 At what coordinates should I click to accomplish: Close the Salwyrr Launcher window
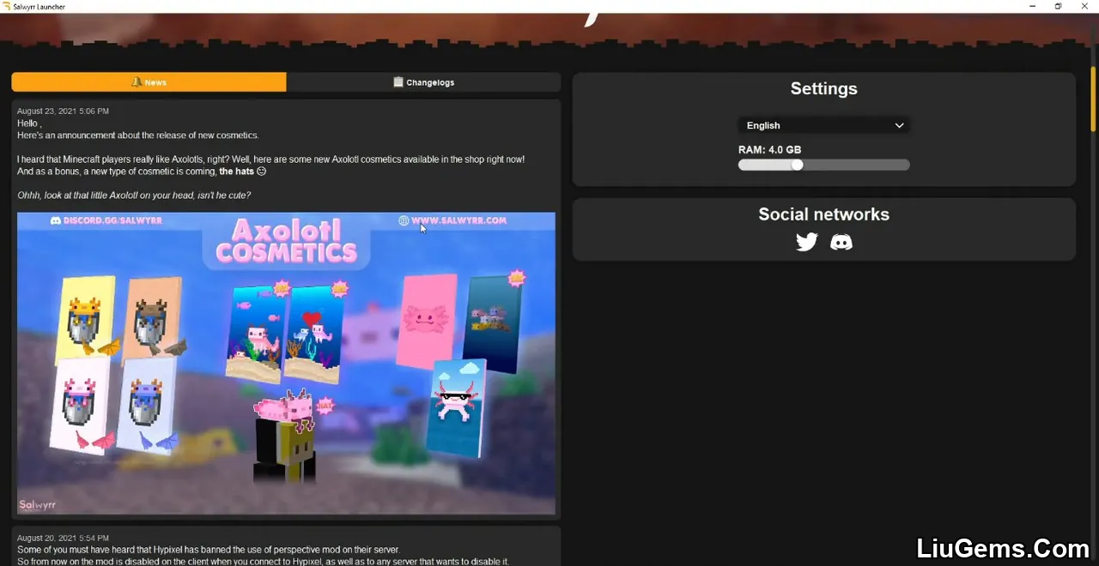click(x=1084, y=6)
